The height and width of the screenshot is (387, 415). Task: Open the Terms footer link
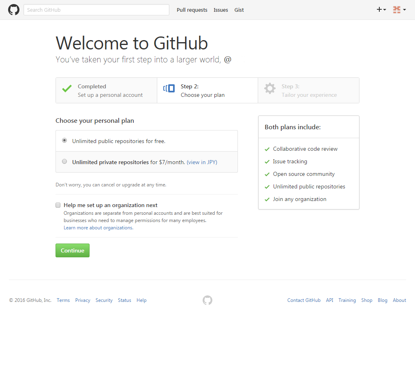coord(63,300)
